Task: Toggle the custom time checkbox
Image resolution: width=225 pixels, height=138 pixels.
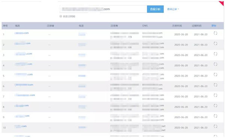Action: point(61,16)
